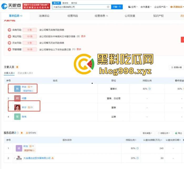Click the 周边风险 icon

[9, 36]
